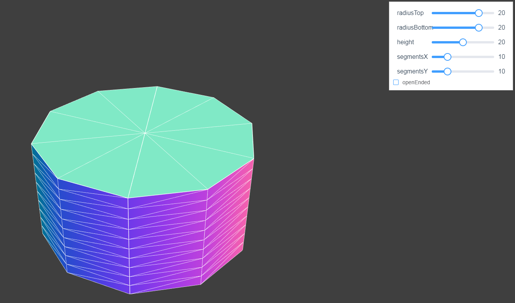515x303 pixels.
Task: Click the radiusTop value showing 20
Action: (x=502, y=13)
